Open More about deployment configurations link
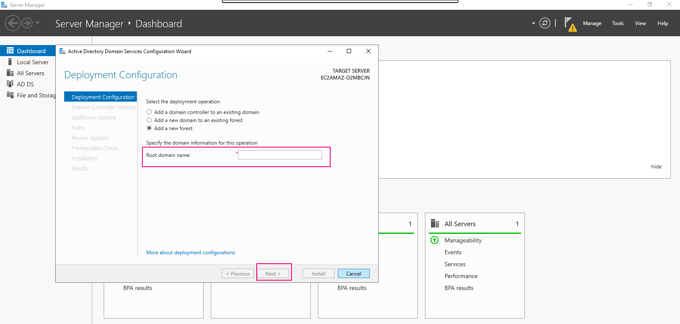The height and width of the screenshot is (324, 680). (190, 253)
